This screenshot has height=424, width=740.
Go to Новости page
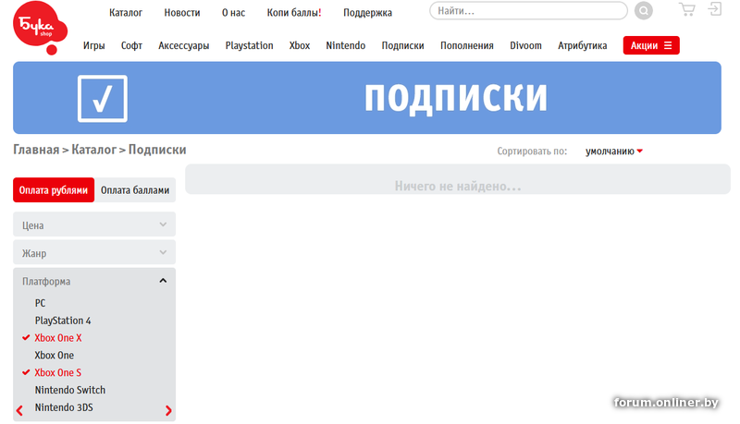pos(182,13)
